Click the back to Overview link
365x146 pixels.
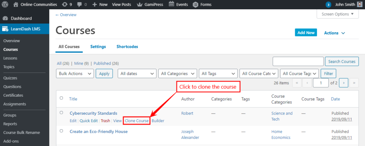[66, 15]
